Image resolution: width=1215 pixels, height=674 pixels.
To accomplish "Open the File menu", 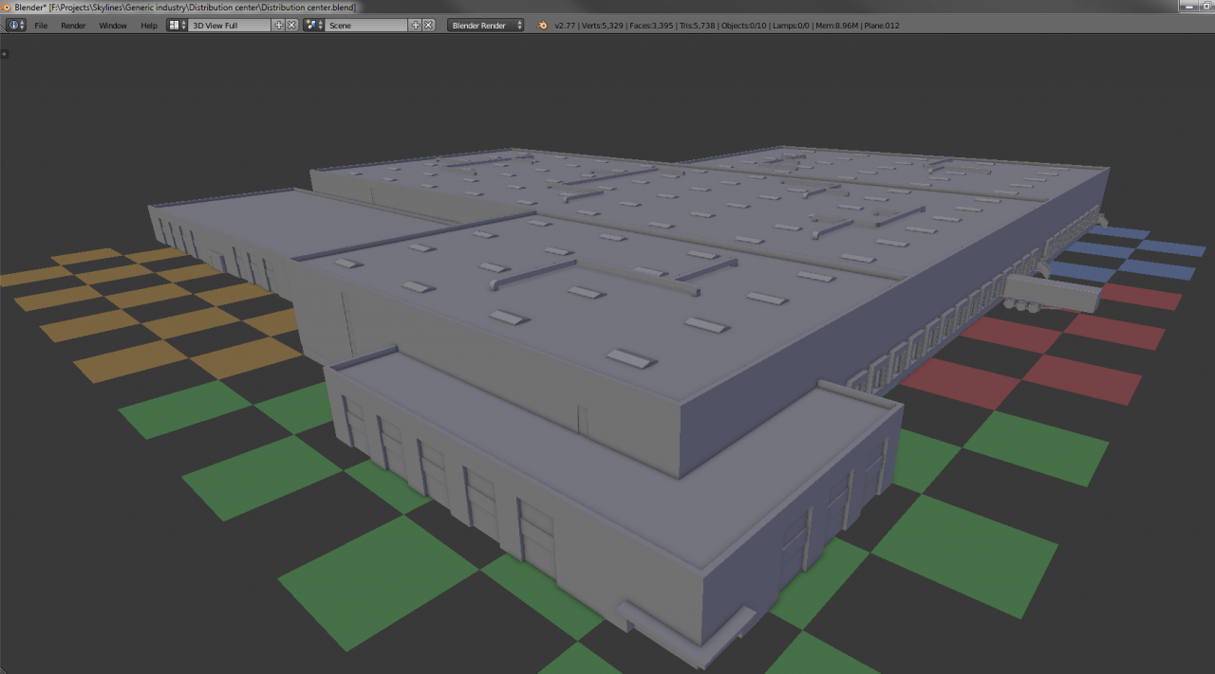I will pos(41,26).
